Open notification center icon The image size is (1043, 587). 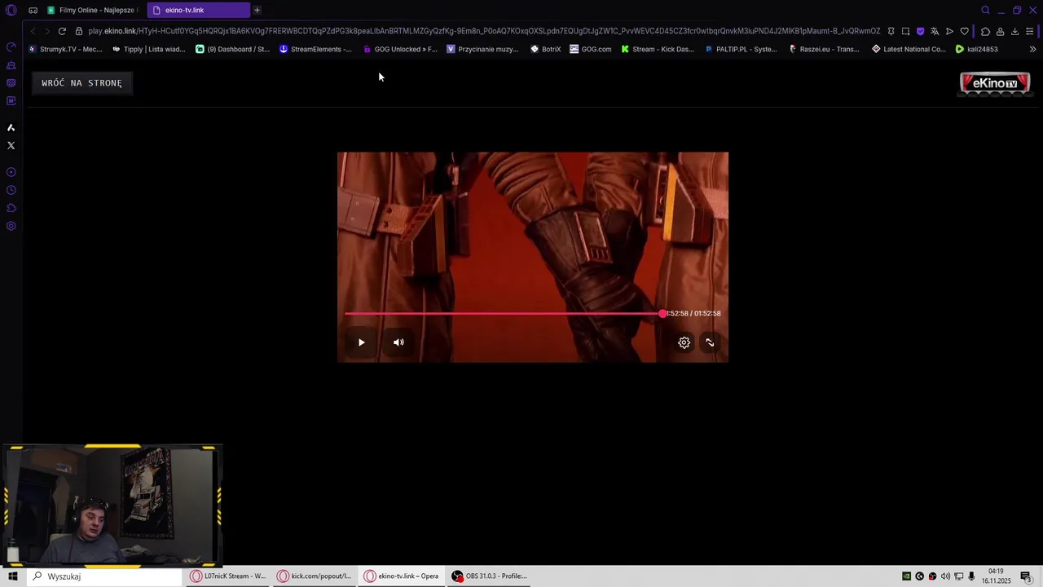pos(1026,576)
